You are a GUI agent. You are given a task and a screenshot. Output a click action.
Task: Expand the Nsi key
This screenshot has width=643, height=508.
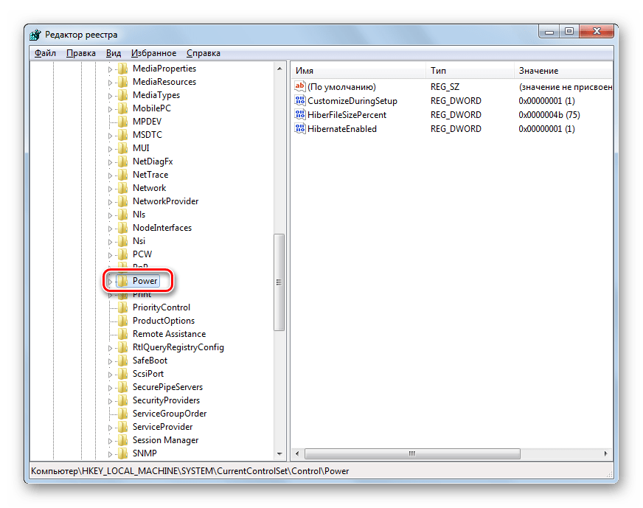point(110,242)
